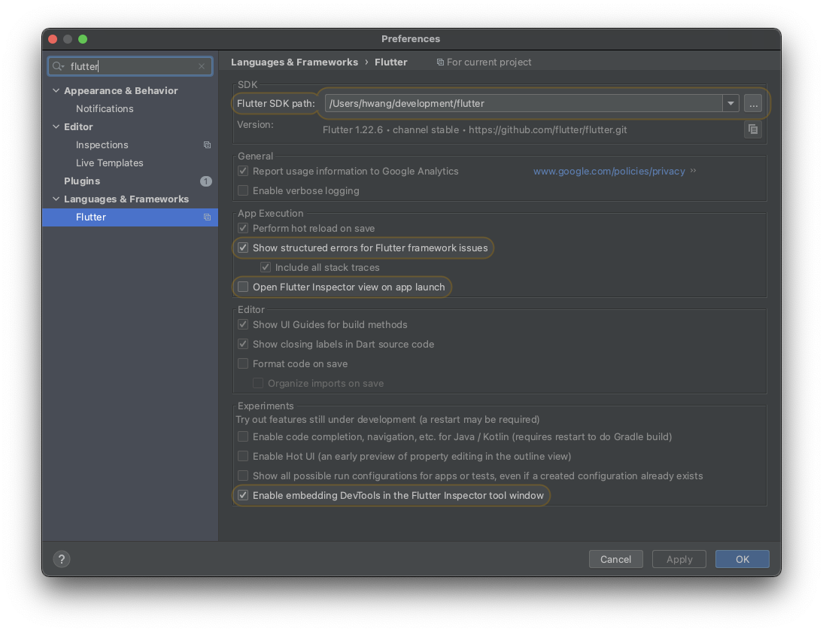Open the Flutter SDK path dropdown

tap(730, 103)
